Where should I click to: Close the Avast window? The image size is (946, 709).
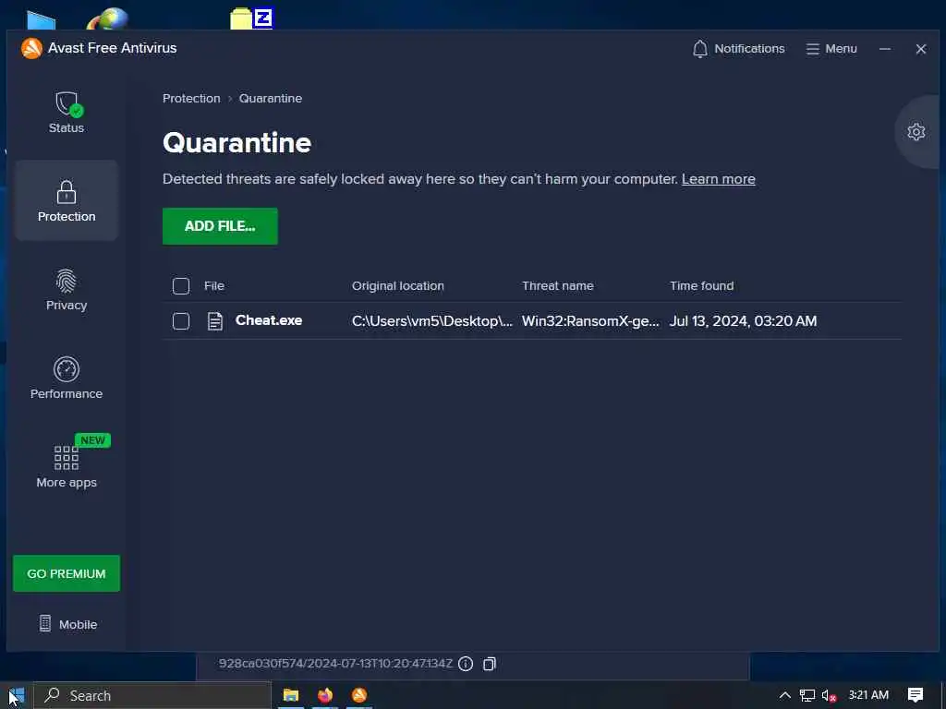click(x=921, y=49)
